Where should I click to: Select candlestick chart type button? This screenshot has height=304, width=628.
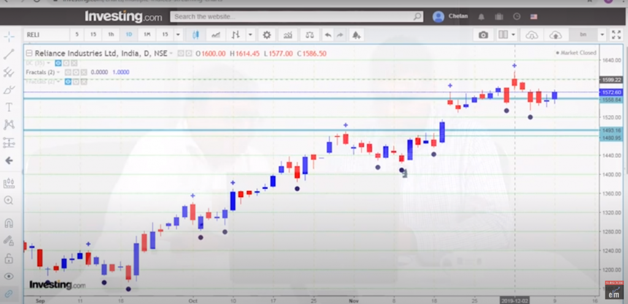(x=196, y=35)
